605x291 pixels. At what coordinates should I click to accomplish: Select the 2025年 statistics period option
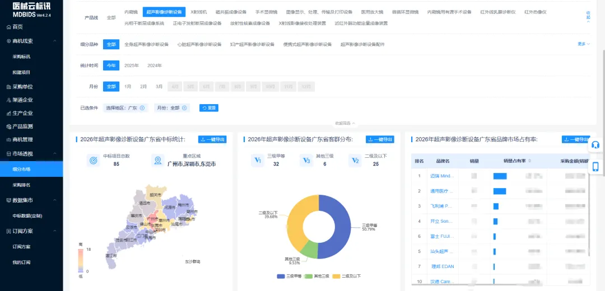pos(132,65)
